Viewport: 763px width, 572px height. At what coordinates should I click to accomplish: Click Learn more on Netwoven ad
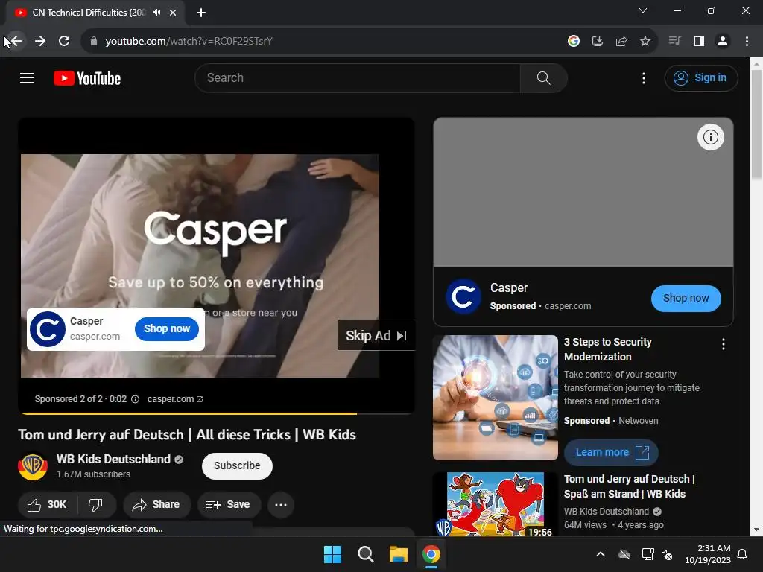[x=611, y=452]
